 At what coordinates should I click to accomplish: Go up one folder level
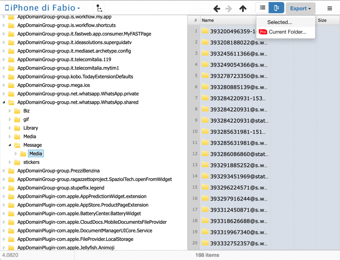pos(243,9)
